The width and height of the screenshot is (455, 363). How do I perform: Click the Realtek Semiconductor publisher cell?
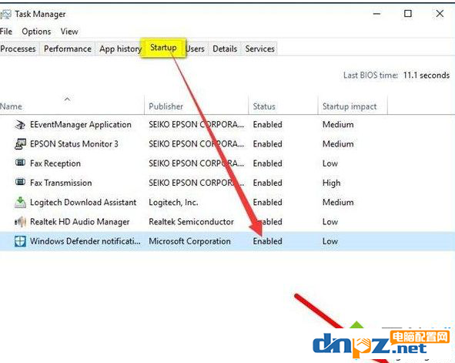(191, 222)
